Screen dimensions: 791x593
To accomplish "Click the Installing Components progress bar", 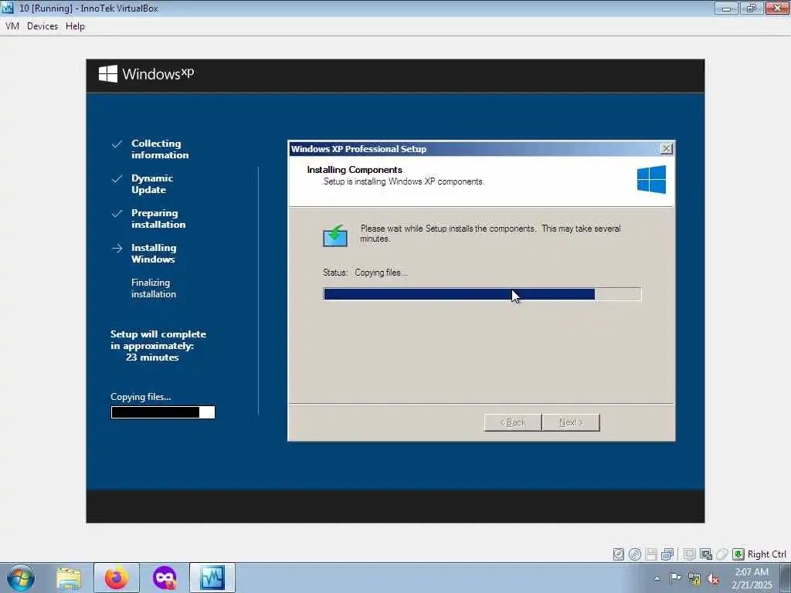I will pos(482,294).
